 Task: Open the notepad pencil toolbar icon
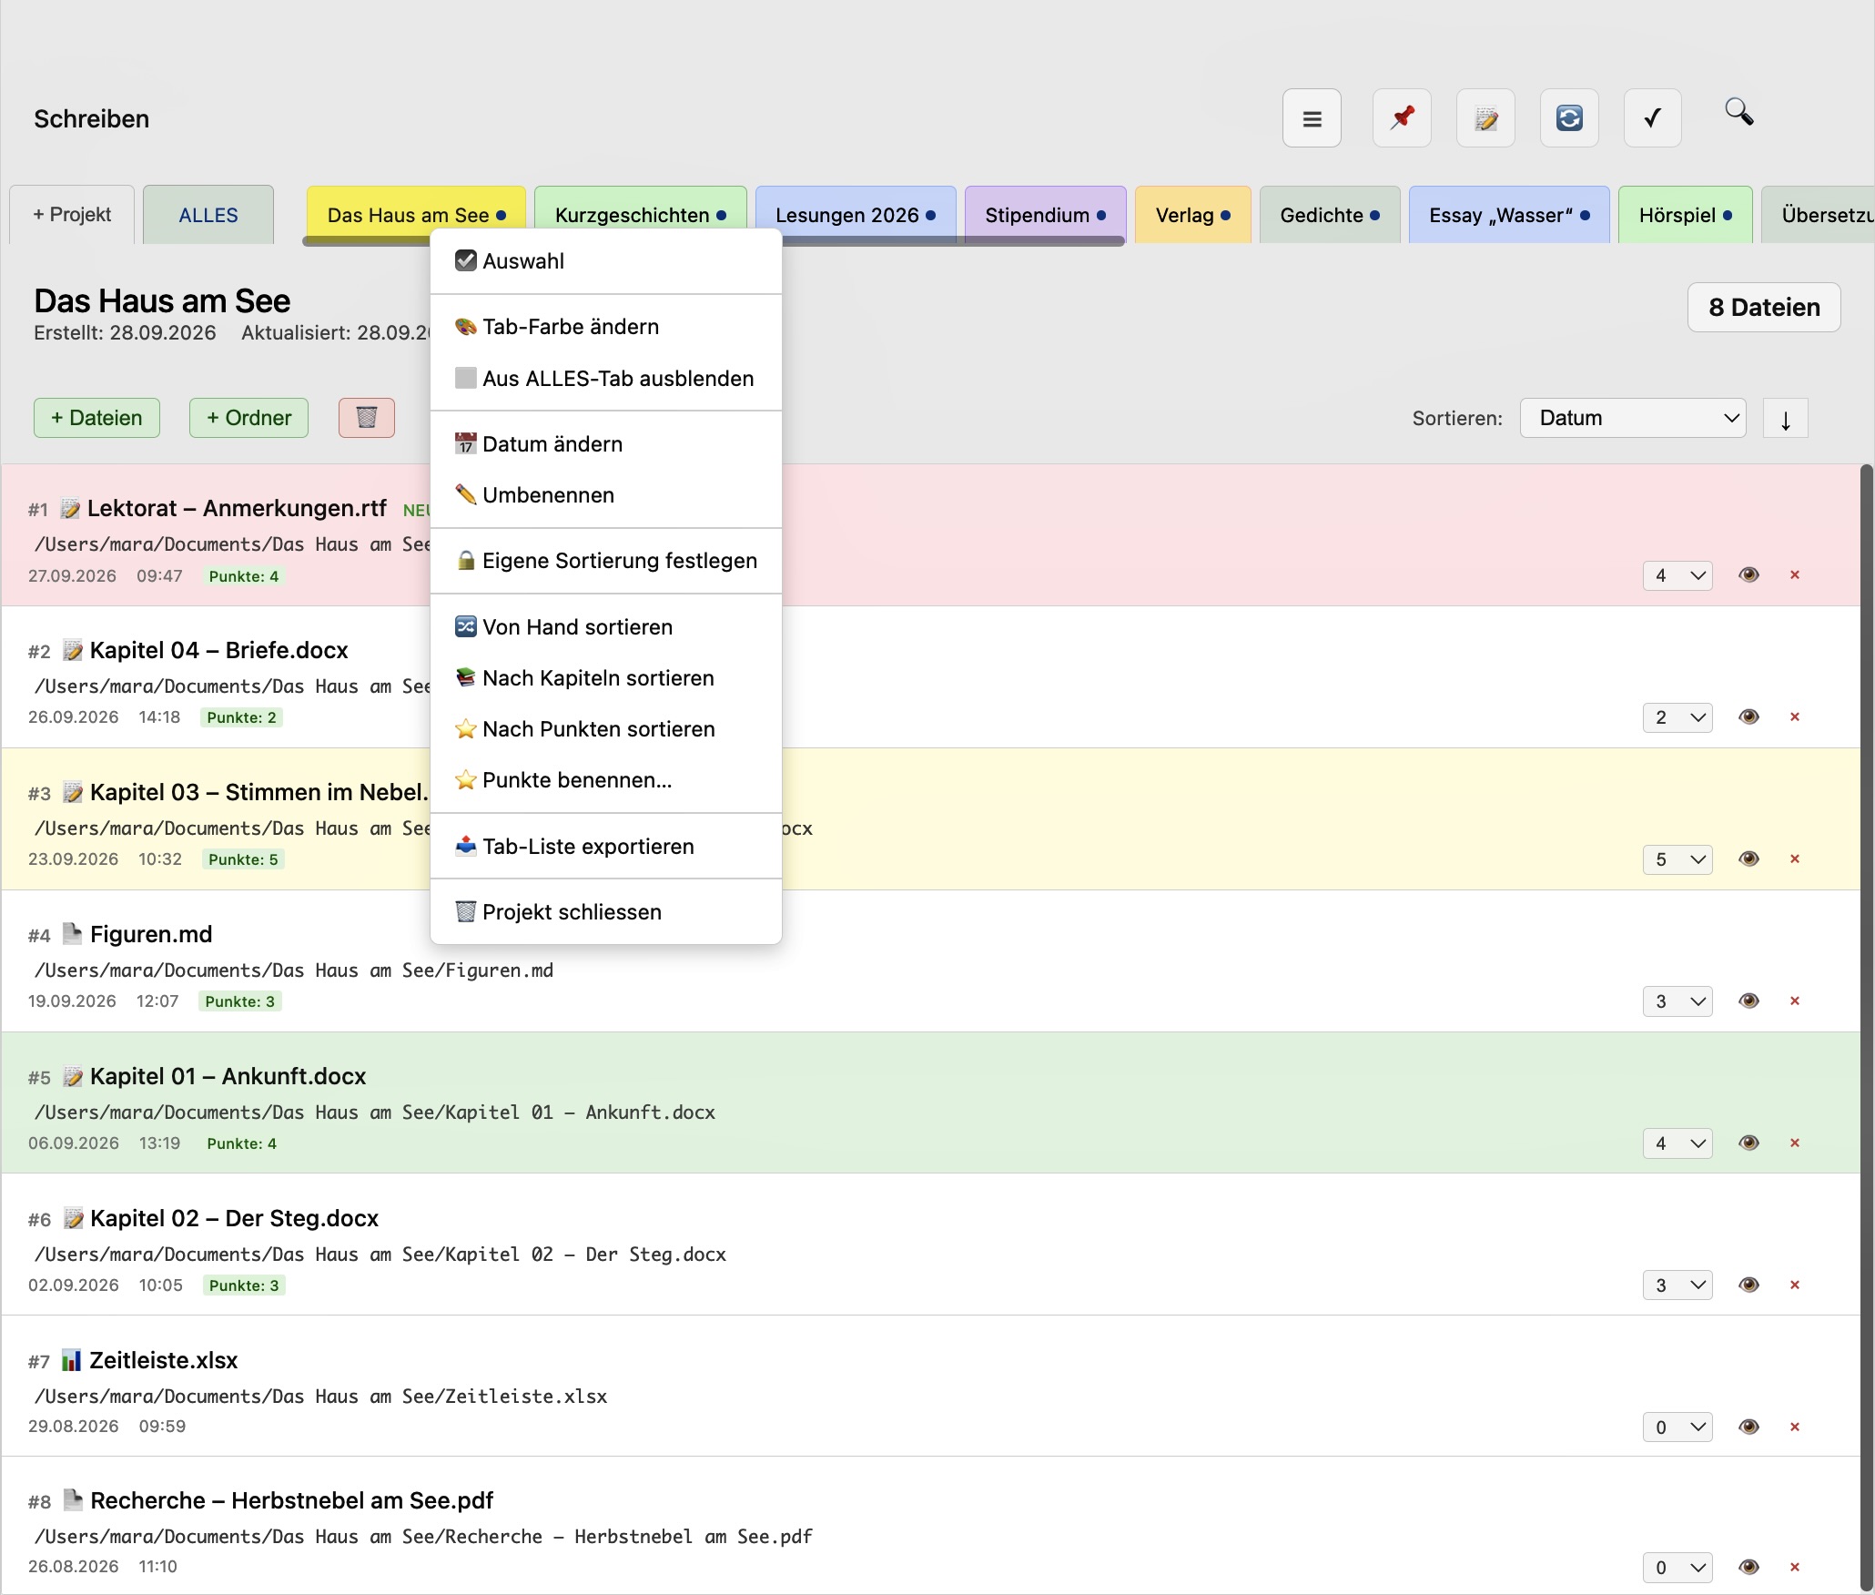click(1485, 118)
